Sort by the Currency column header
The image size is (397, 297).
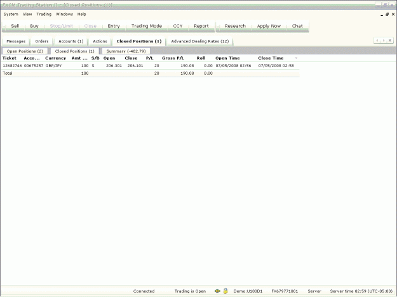click(x=55, y=58)
